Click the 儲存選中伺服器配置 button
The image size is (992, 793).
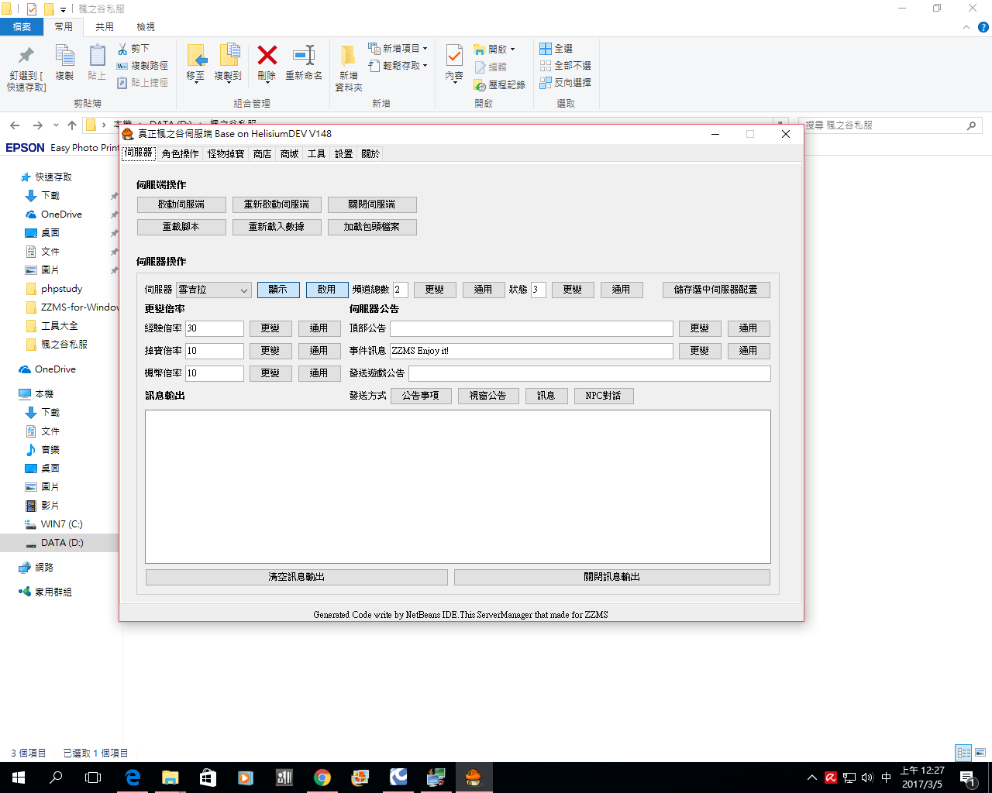tap(716, 290)
